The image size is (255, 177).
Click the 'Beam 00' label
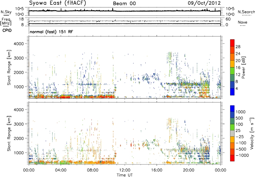(124, 4)
